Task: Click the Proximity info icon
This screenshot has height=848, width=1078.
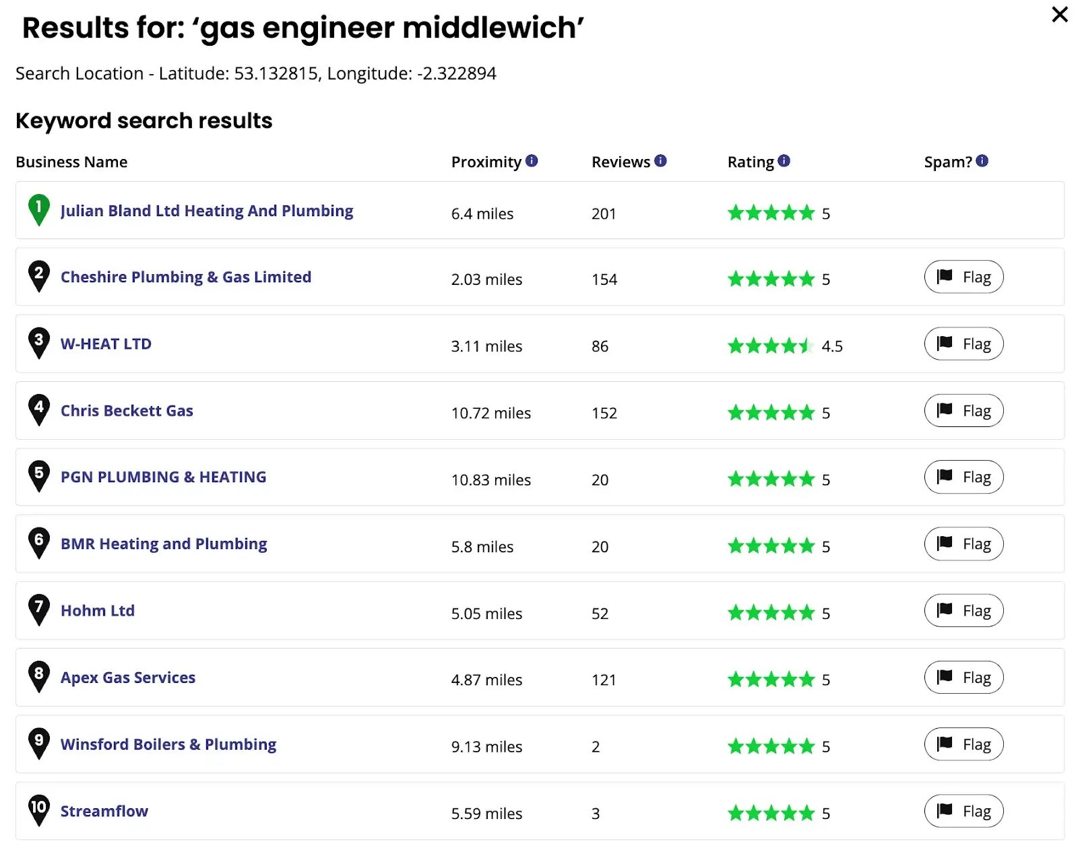Action: pyautogui.click(x=532, y=161)
